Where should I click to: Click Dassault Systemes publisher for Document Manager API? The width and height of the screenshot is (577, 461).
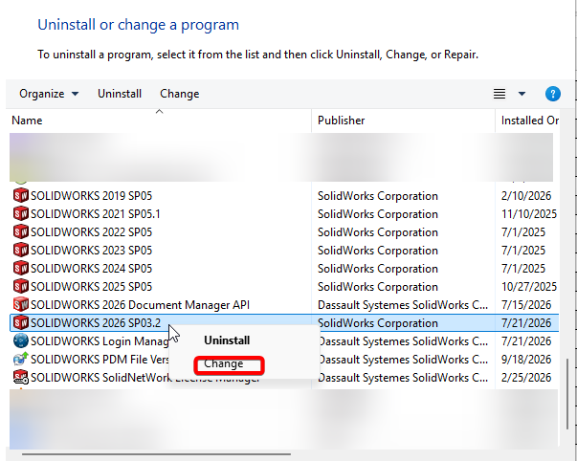pyautogui.click(x=403, y=305)
